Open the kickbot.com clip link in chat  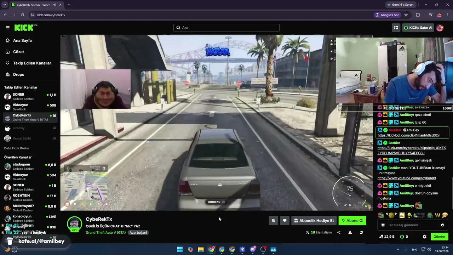[x=408, y=135]
